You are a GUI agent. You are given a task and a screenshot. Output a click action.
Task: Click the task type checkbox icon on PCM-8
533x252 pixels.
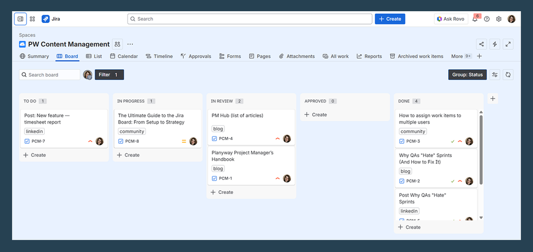click(121, 141)
